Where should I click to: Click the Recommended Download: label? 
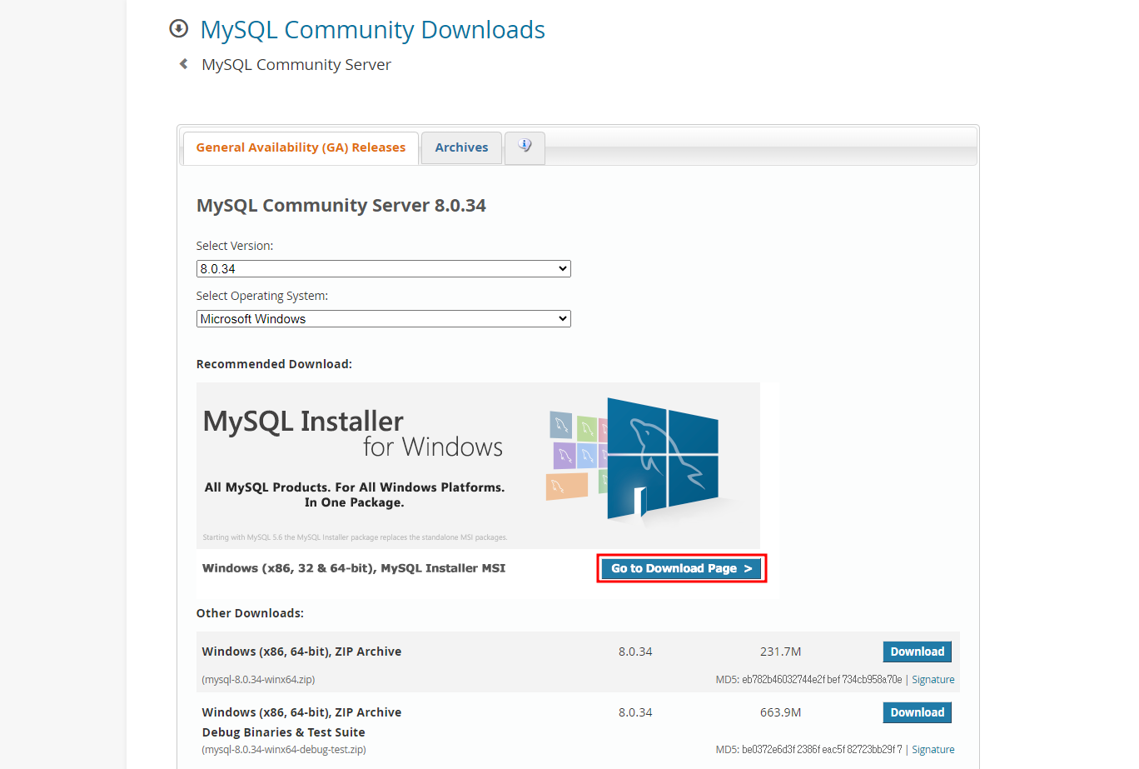[x=274, y=364]
